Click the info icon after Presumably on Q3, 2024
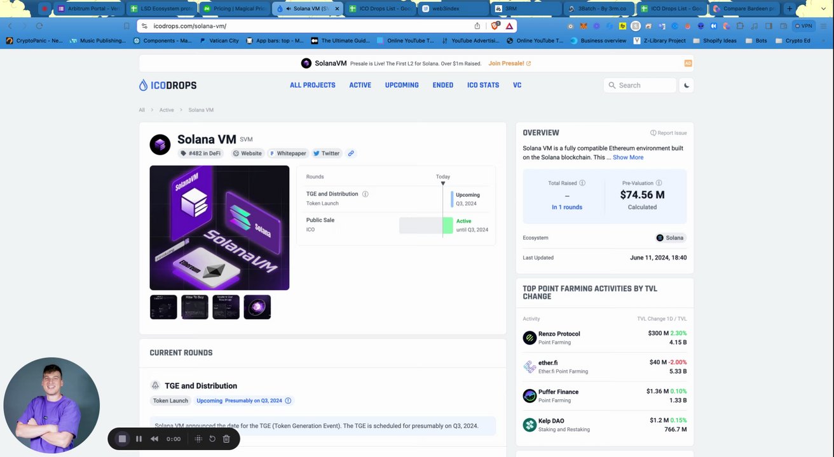 tap(288, 401)
